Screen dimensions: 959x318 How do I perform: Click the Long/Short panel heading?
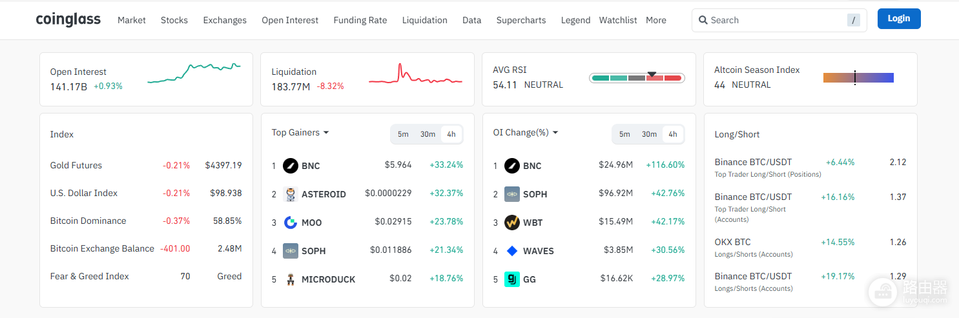(737, 134)
